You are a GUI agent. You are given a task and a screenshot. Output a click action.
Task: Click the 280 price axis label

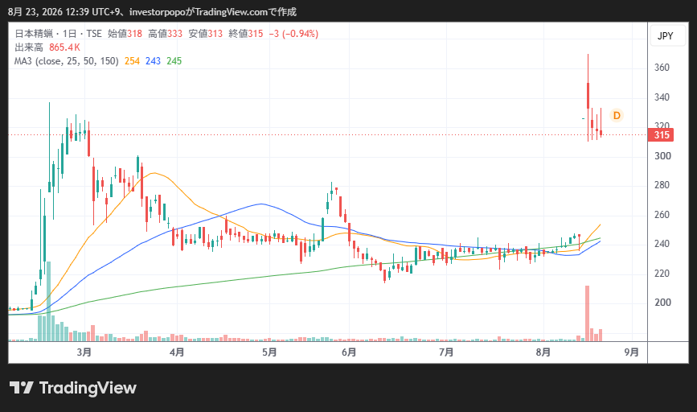click(662, 185)
